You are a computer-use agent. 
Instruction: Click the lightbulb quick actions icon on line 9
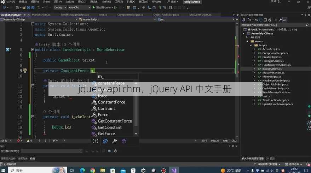coord(25,71)
